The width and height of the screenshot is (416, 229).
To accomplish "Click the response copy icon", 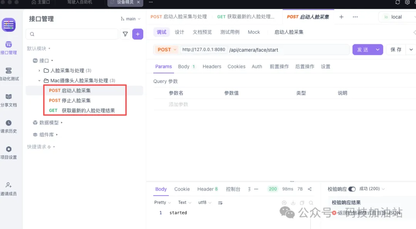I will coord(302,203).
